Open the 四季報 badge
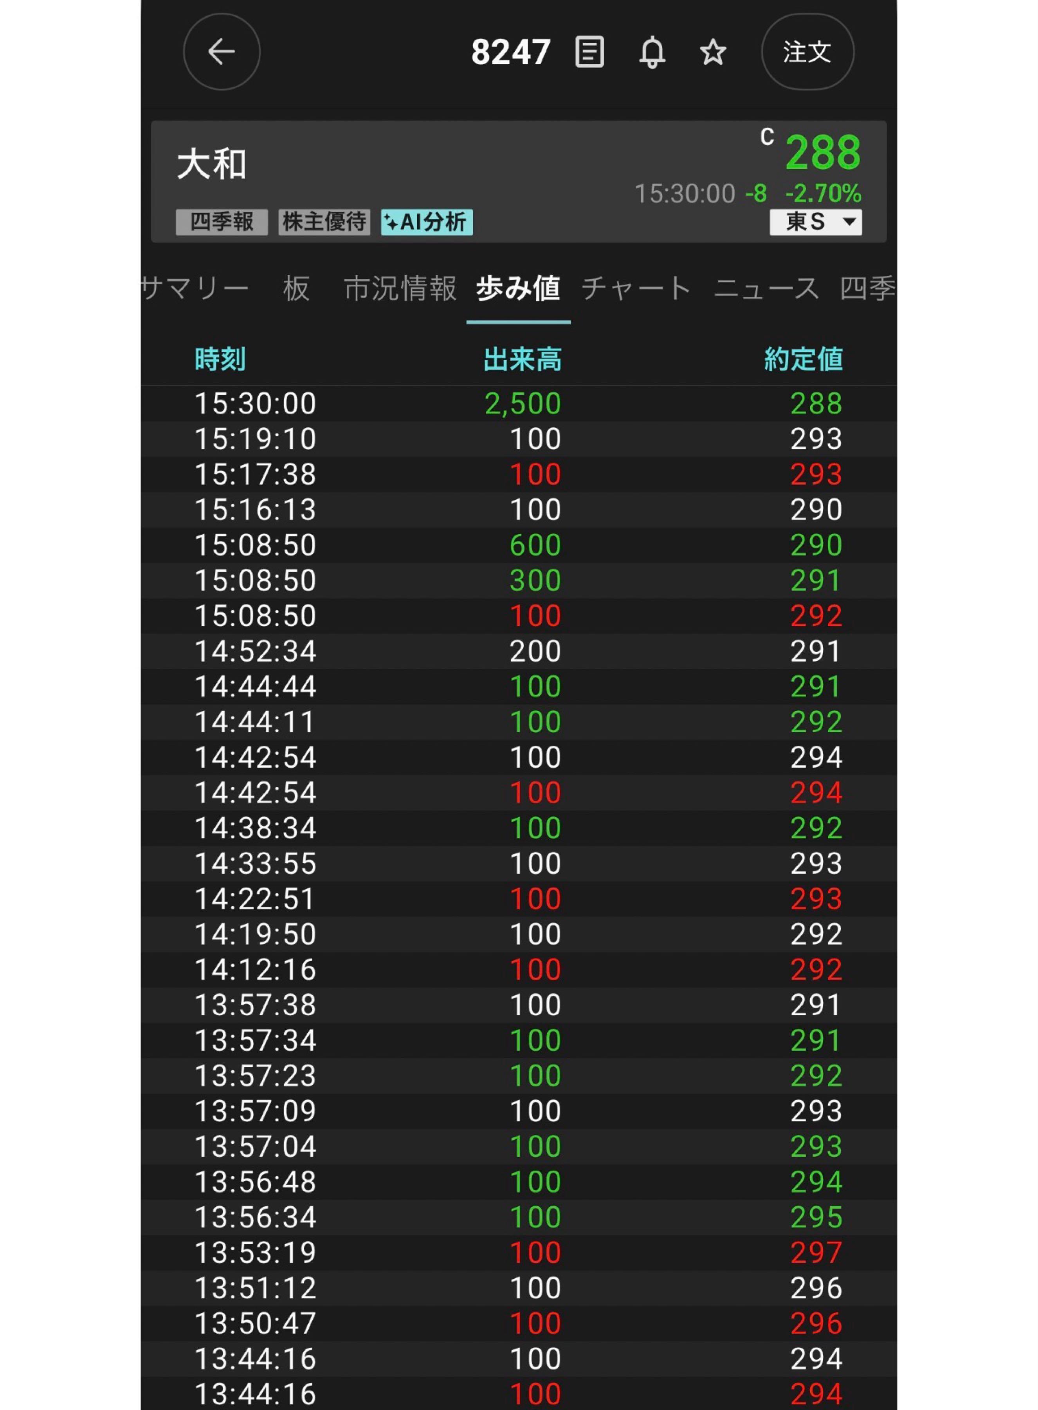The width and height of the screenshot is (1038, 1410). click(222, 222)
